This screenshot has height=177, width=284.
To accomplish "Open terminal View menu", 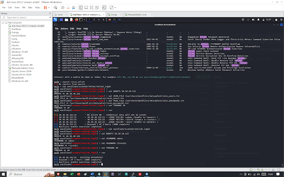I will 79,28.
